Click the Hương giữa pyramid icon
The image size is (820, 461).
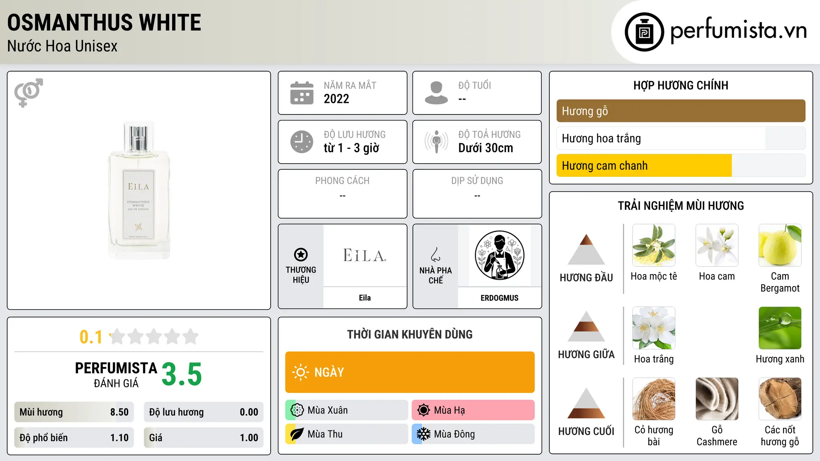coord(586,326)
